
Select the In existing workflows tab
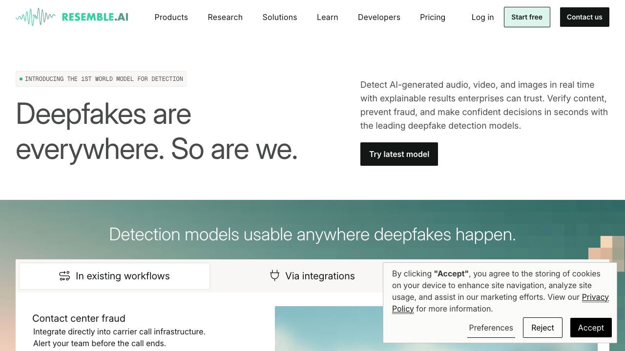click(x=115, y=276)
